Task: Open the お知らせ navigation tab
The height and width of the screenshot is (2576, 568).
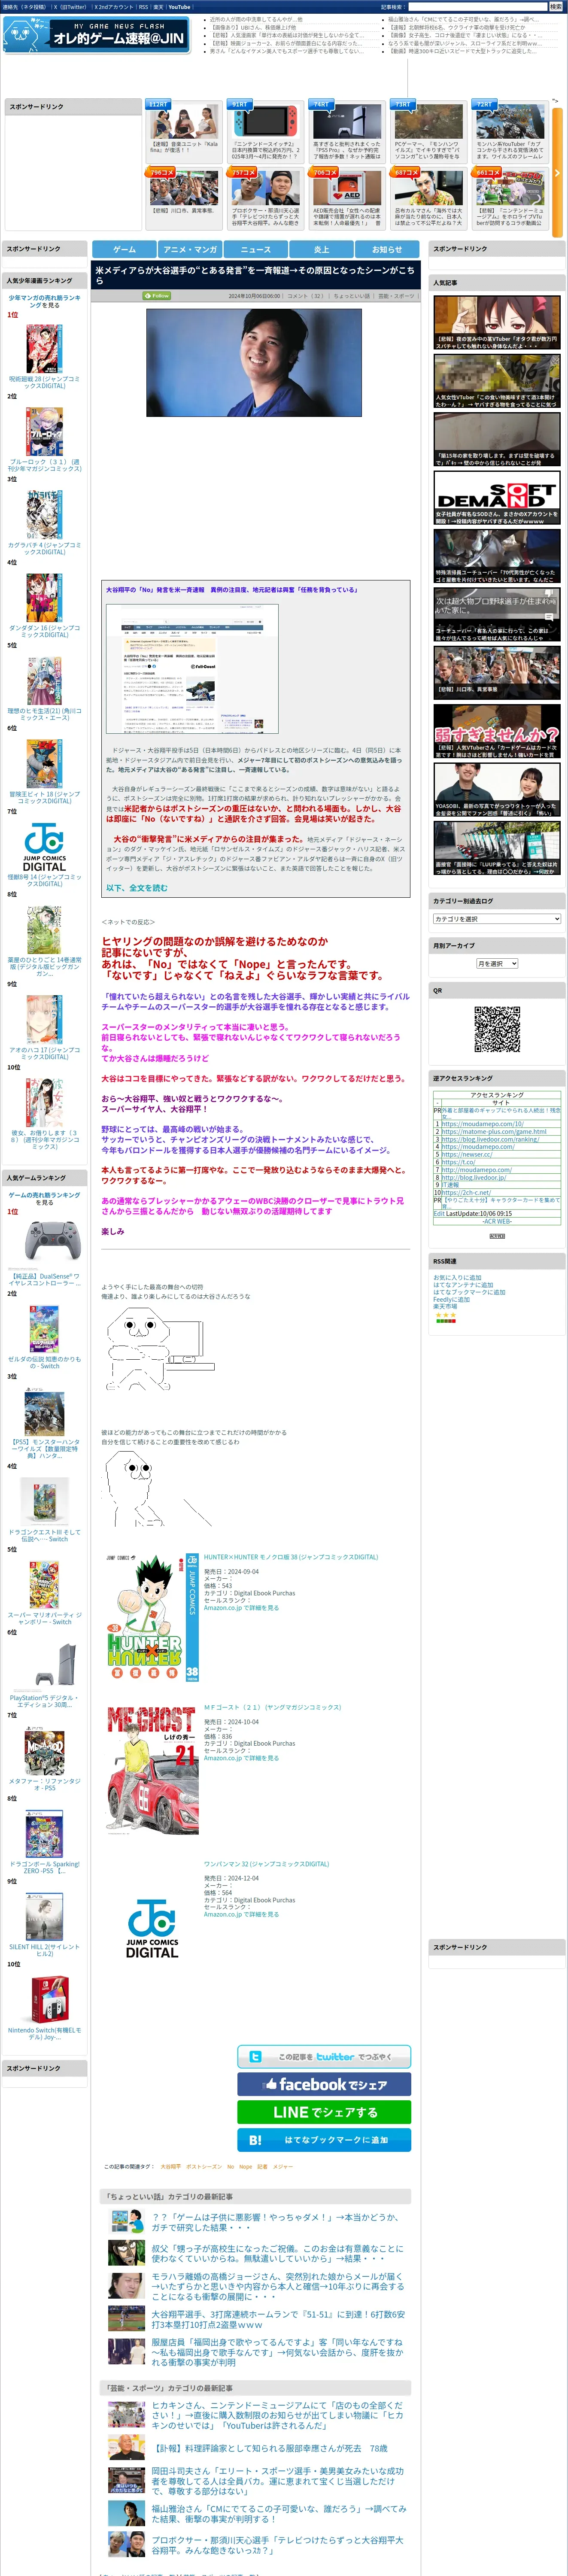Action: pyautogui.click(x=387, y=249)
